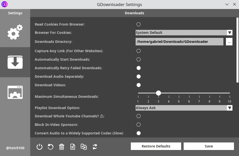Click the warning triangle next to Youtube Channels
The height and width of the screenshot is (156, 239).
pos(102,116)
